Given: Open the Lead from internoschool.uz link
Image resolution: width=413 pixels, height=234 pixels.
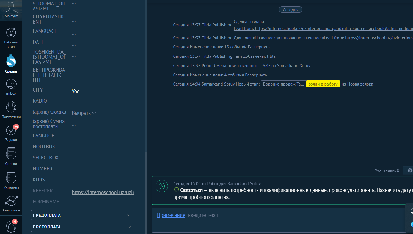Looking at the screenshot, I should pos(323,29).
